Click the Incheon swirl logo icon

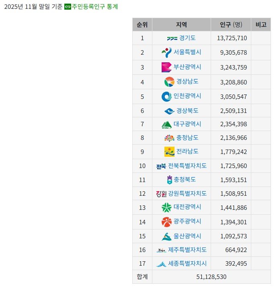(166, 96)
